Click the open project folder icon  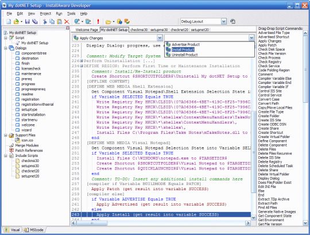[16, 21]
